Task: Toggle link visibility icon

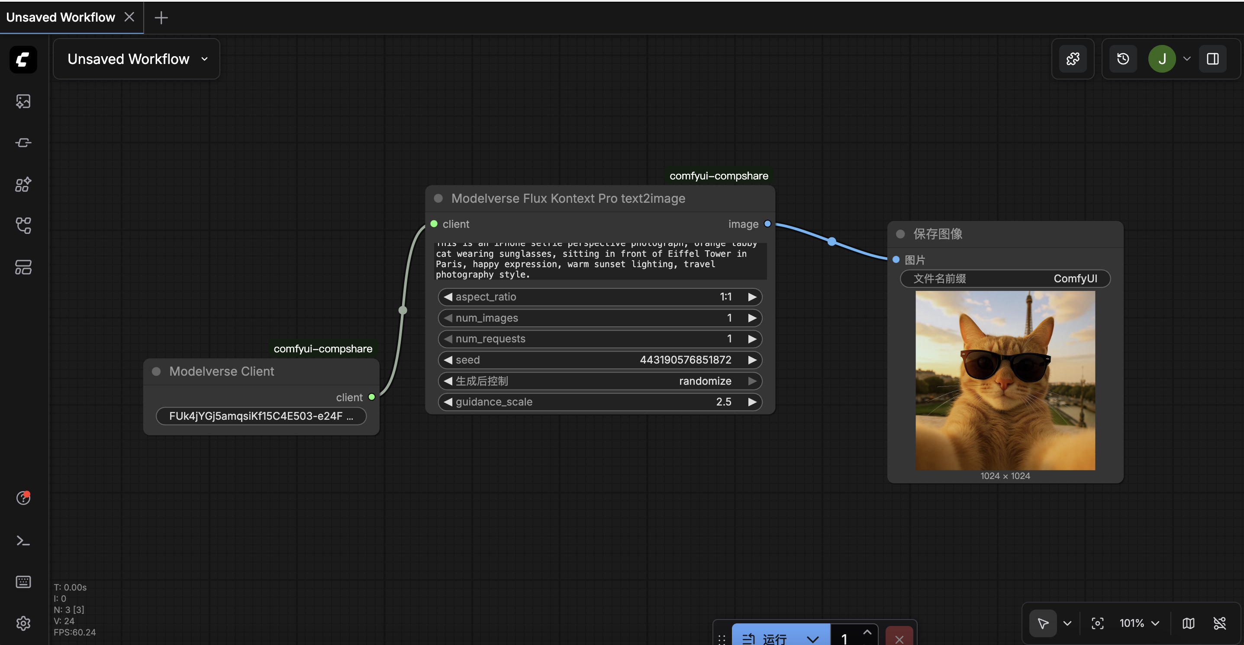Action: pyautogui.click(x=1219, y=623)
